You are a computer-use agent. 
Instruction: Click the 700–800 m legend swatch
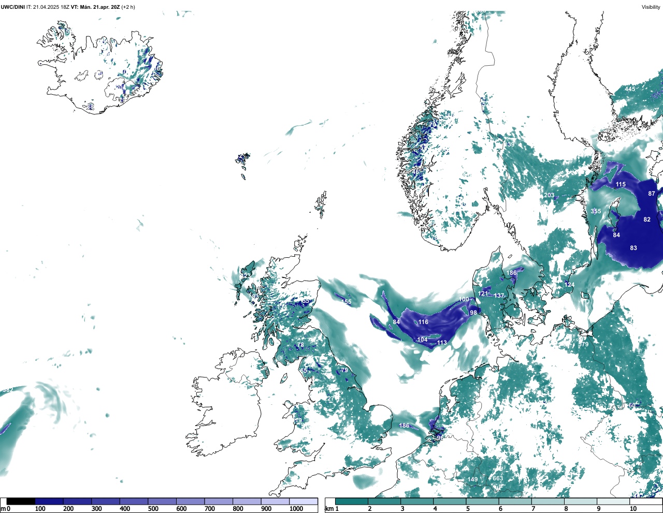click(219, 502)
